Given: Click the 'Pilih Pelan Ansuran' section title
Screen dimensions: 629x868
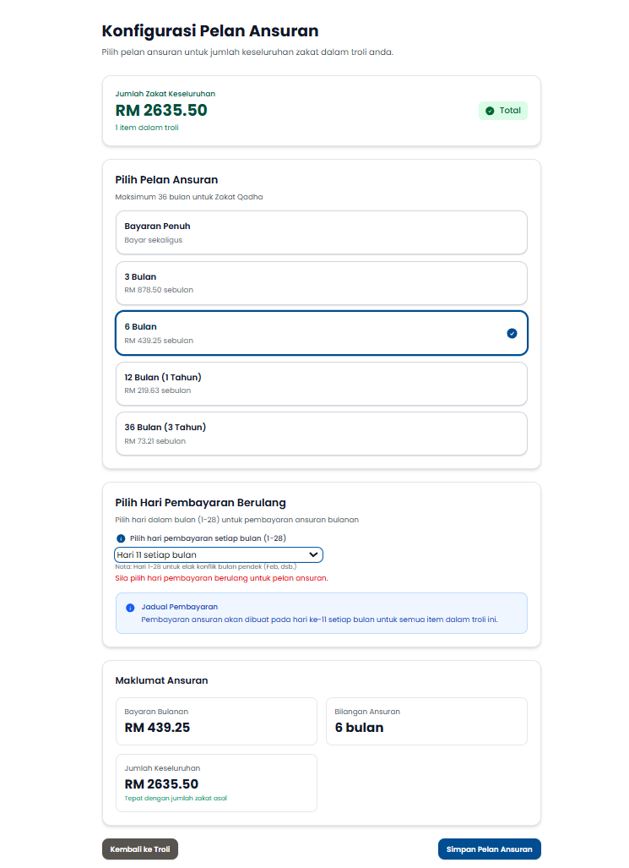Looking at the screenshot, I should pos(166,179).
